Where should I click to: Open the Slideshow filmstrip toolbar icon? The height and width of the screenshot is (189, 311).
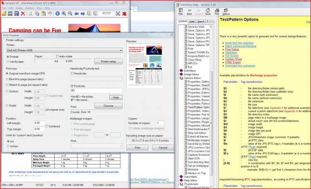(x=10, y=14)
